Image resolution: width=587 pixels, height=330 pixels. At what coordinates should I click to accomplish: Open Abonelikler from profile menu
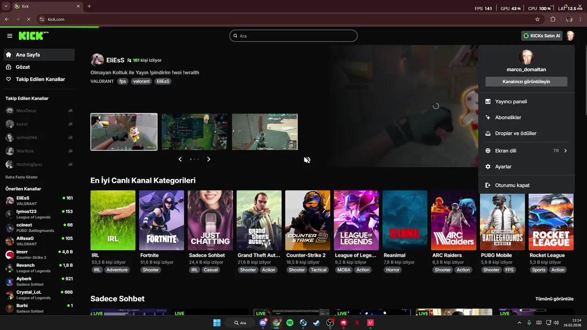526,117
